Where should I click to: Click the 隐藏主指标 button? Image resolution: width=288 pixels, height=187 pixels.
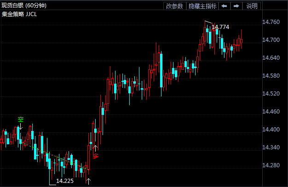(202, 6)
